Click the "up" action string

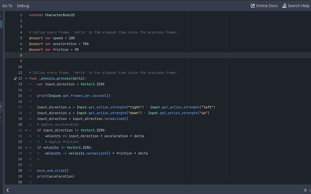click(203, 113)
